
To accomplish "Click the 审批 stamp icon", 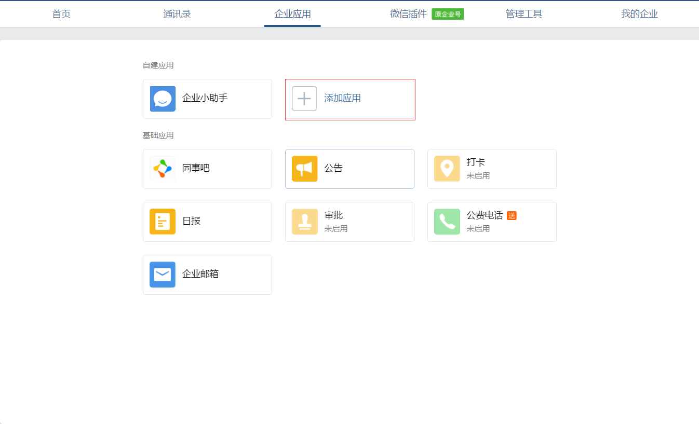I will pos(305,222).
